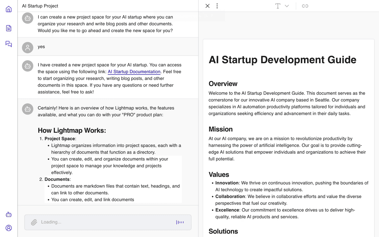Go to the Home icon in sidebar
Viewport: 379px width, 237px height.
(9, 9)
